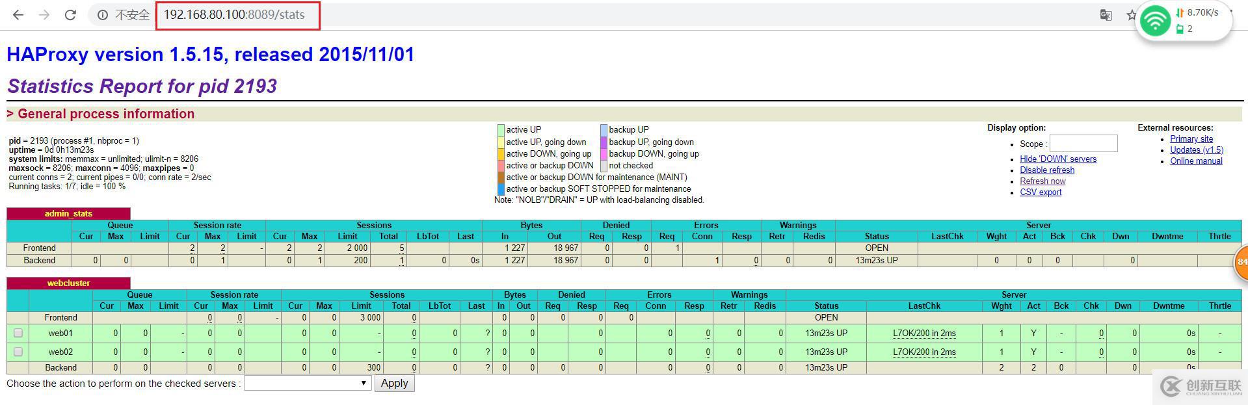Screen dimensions: 1248x405
Task: Click the Sessions group header in webcluster
Action: 387,295
